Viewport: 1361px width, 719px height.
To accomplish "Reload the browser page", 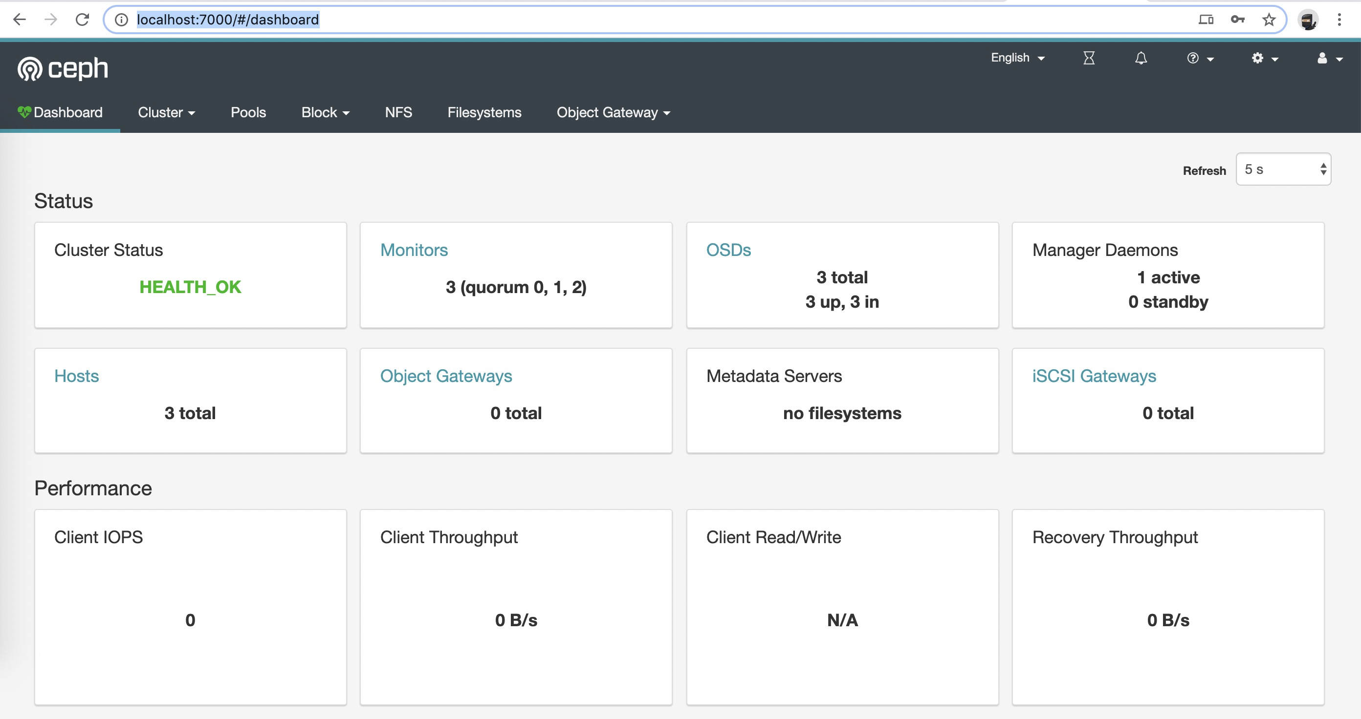I will point(82,20).
